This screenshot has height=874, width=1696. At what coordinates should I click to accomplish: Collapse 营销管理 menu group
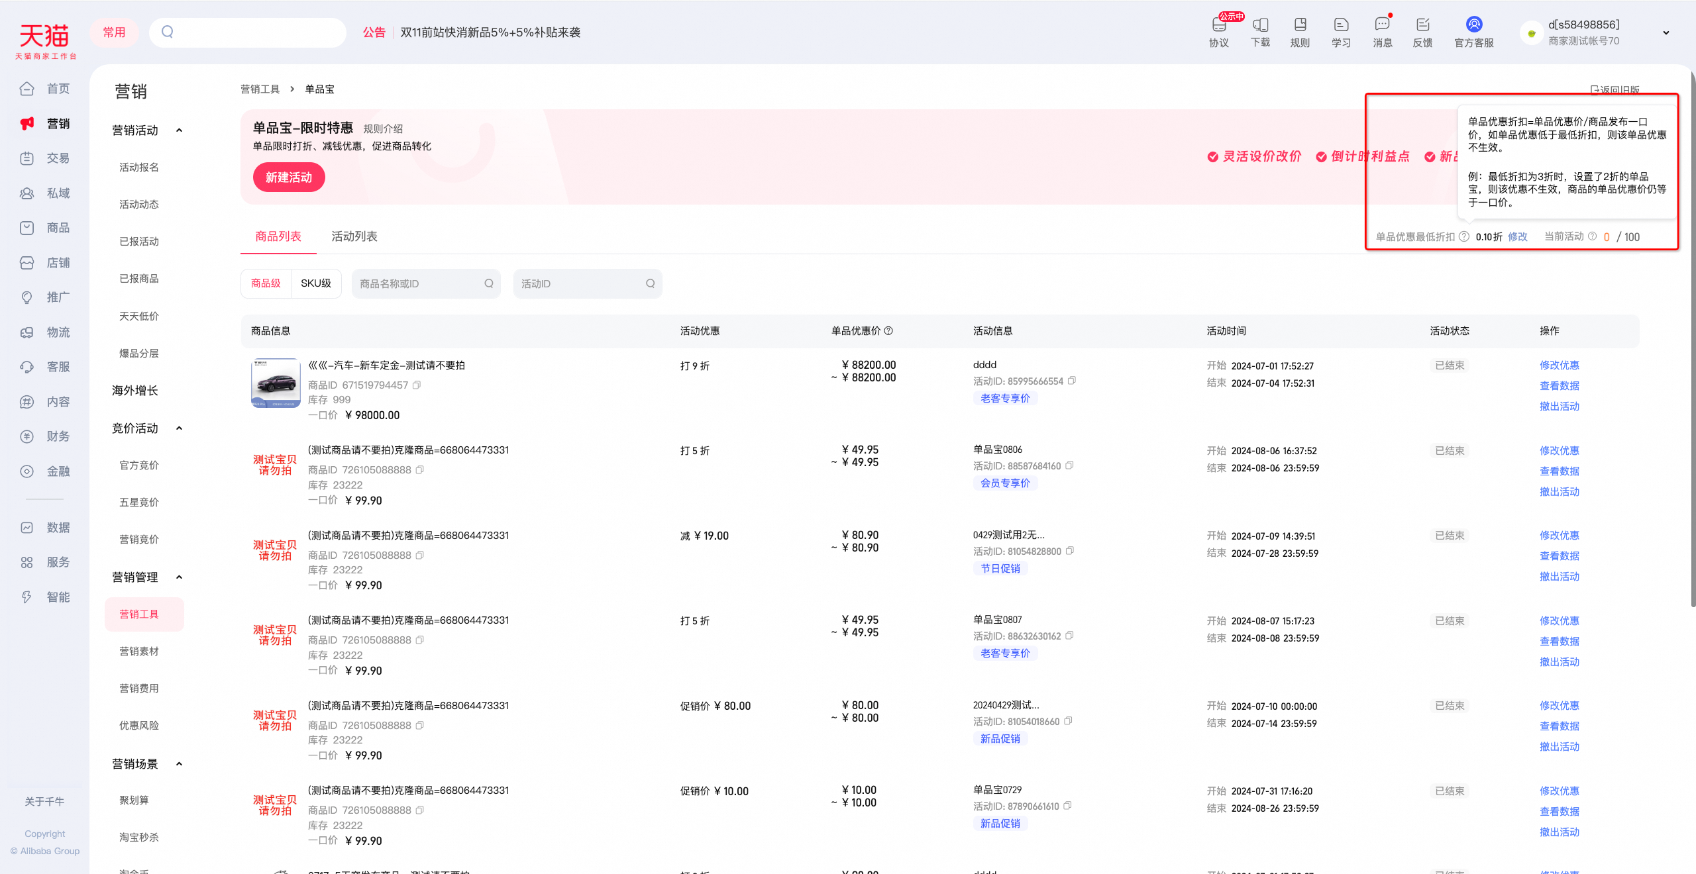(x=179, y=577)
